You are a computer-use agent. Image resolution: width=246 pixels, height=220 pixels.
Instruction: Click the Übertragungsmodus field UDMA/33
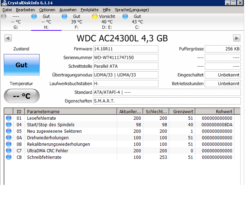point(126,75)
